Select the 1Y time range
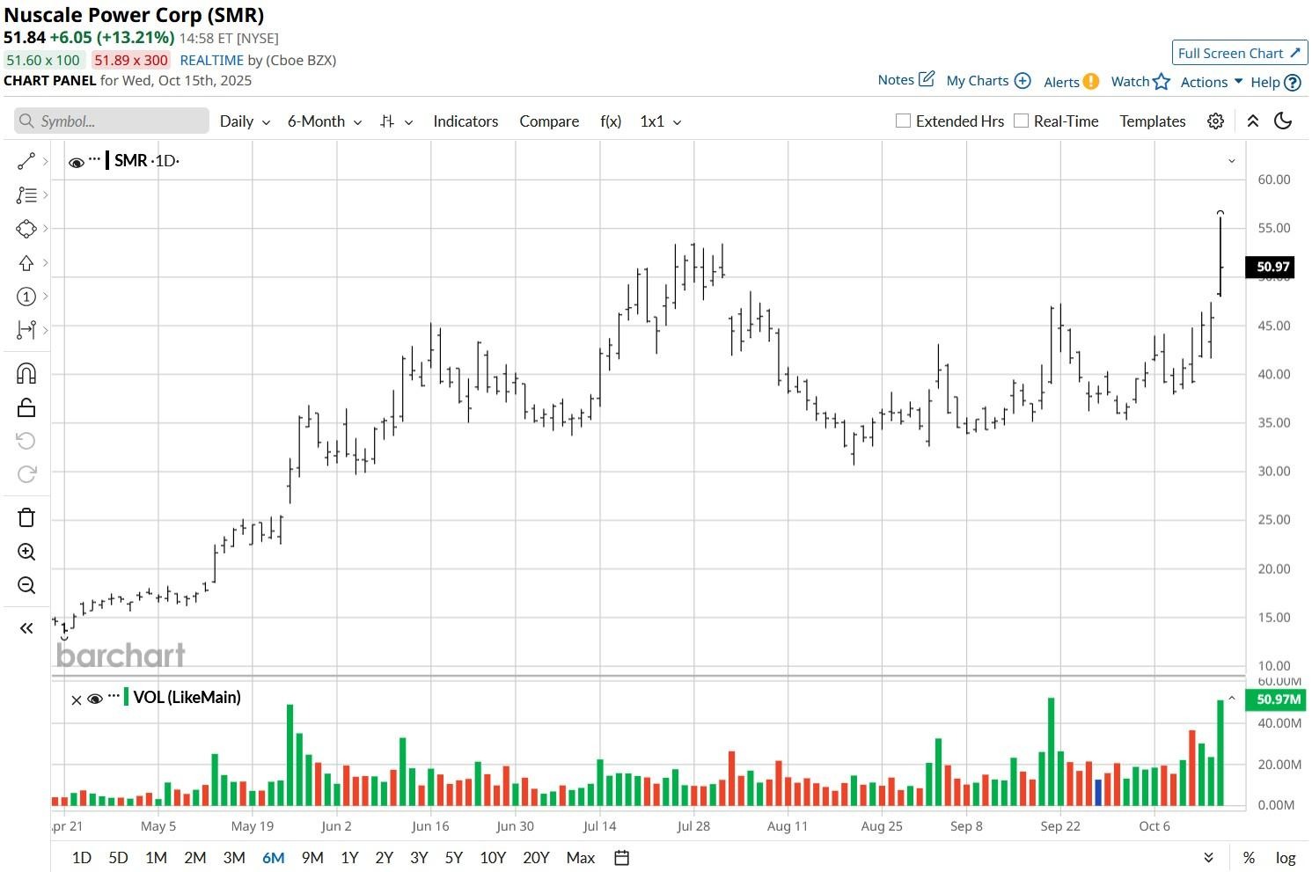This screenshot has height=872, width=1312. (349, 858)
